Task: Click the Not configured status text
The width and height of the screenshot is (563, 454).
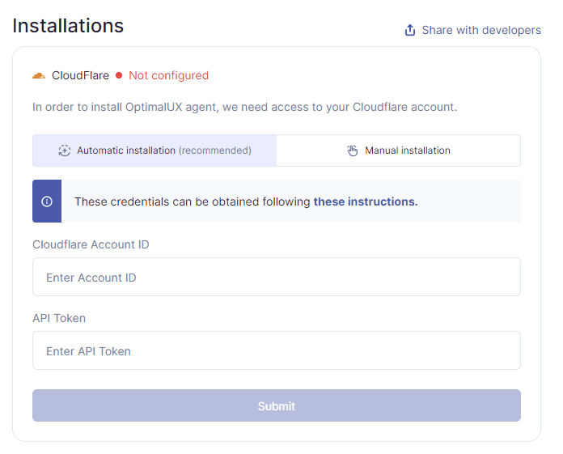Action: point(169,76)
